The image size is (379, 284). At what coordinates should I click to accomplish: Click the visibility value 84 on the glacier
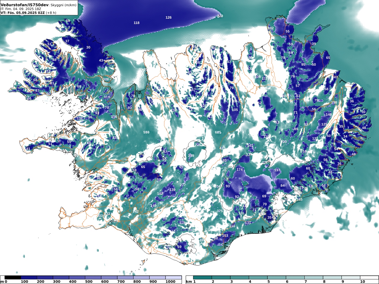(282, 186)
